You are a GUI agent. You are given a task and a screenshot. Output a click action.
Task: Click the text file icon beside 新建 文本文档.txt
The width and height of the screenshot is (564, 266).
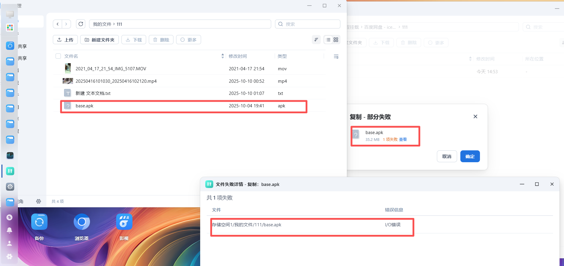(x=68, y=93)
